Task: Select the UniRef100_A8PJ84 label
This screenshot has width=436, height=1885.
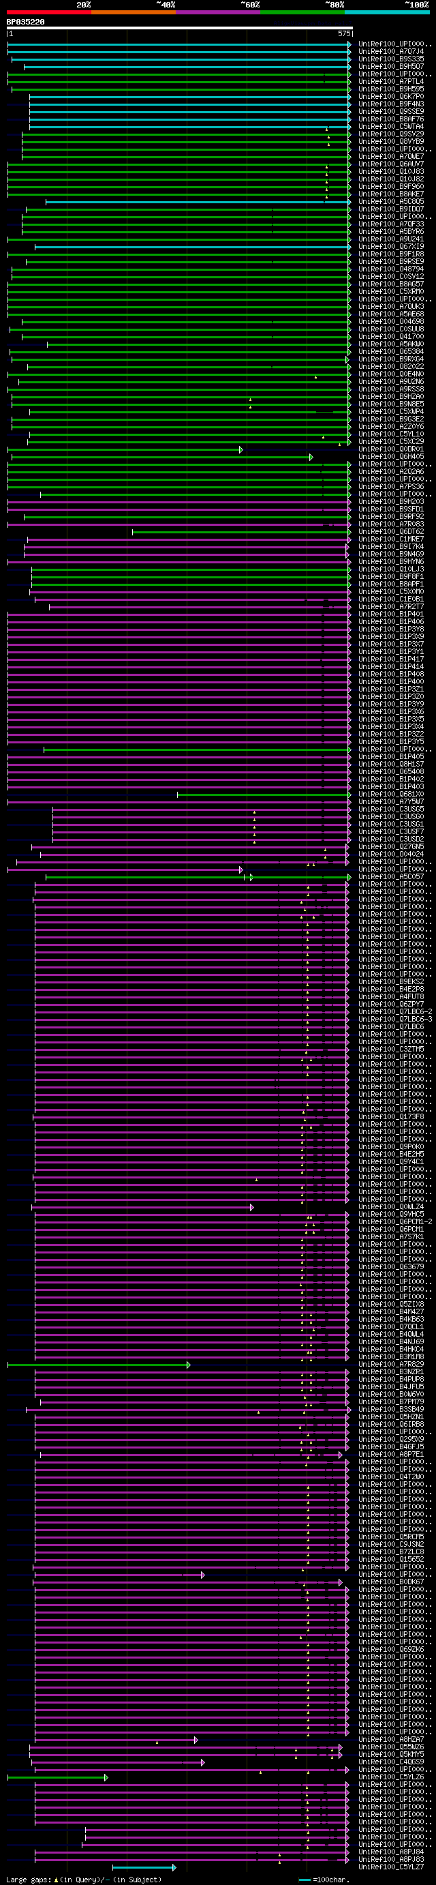Action: [390, 1852]
